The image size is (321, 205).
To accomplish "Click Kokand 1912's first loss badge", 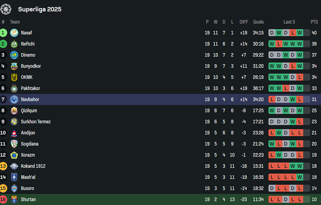I will (272, 166).
